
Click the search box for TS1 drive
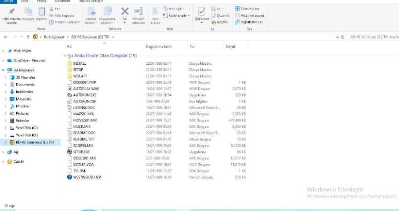(x=374, y=37)
